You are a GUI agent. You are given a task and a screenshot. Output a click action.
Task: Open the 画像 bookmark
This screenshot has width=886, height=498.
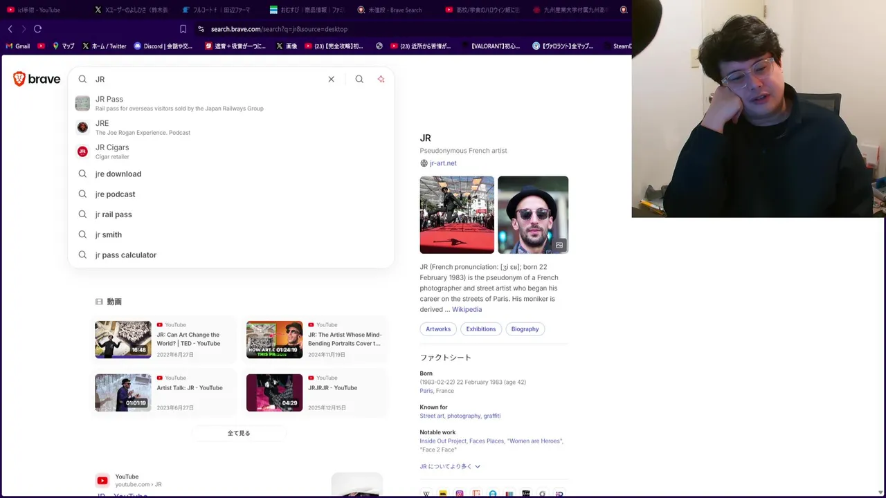pyautogui.click(x=287, y=46)
